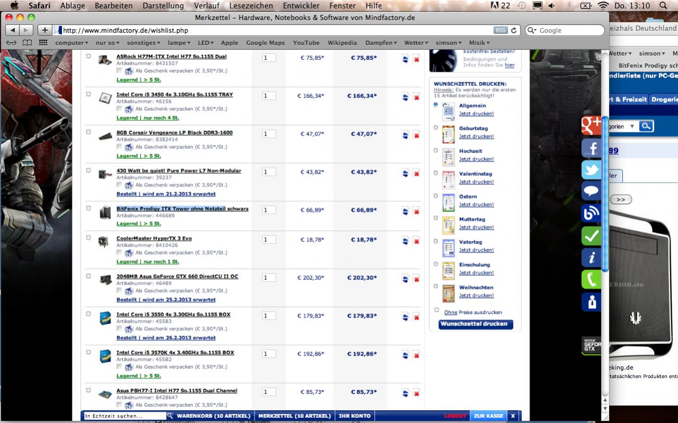Open the Ablage menu

pos(72,5)
